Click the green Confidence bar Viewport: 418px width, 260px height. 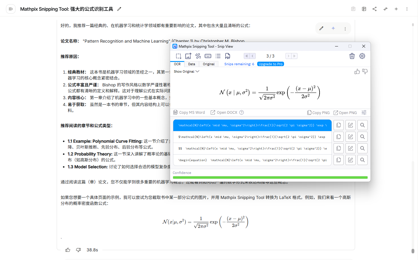[x=270, y=178]
